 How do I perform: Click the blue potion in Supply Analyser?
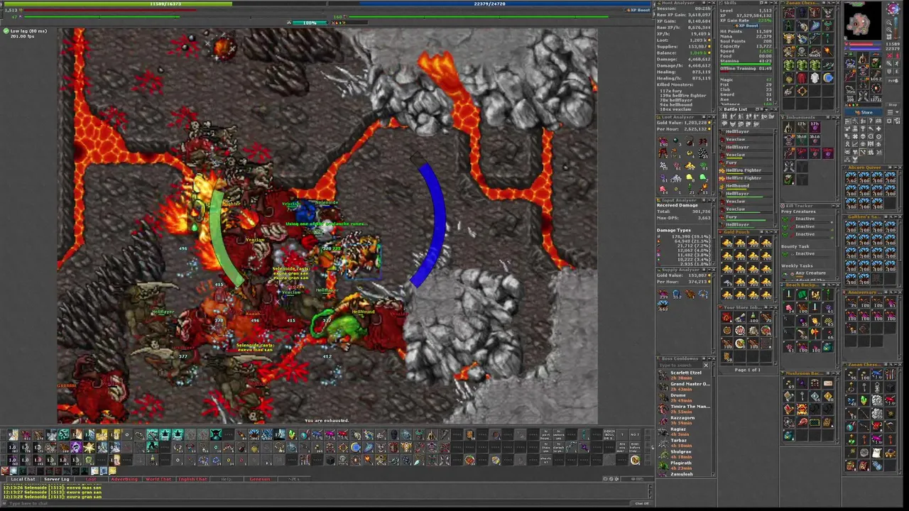pyautogui.click(x=677, y=293)
